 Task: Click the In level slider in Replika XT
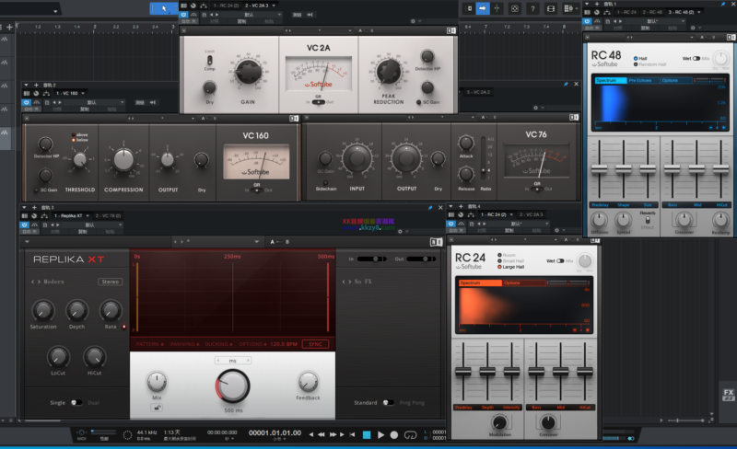click(371, 259)
